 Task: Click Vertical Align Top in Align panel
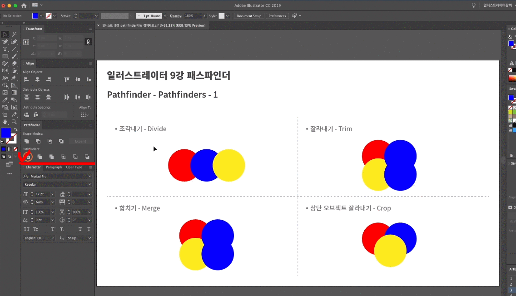(x=67, y=79)
